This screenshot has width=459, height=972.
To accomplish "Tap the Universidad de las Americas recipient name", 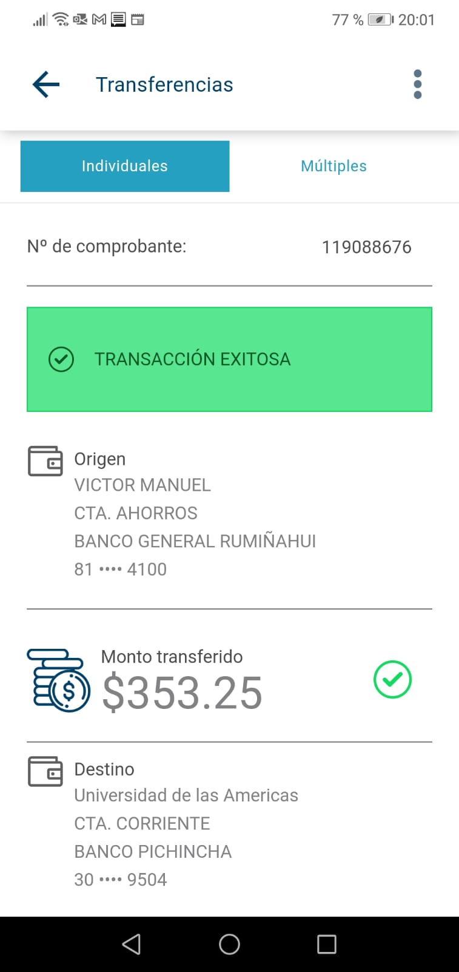I will click(x=186, y=795).
